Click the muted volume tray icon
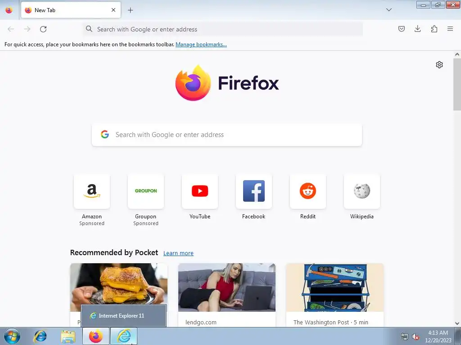The width and height of the screenshot is (461, 345). pos(416,336)
